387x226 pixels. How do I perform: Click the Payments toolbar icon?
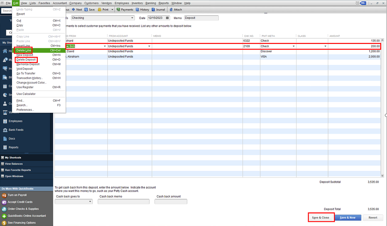[125, 9]
